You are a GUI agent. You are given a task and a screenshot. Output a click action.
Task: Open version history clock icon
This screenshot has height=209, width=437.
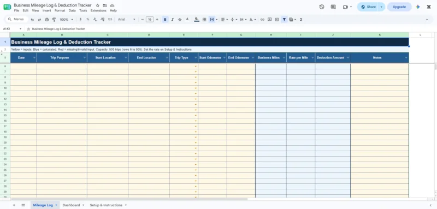pyautogui.click(x=322, y=7)
